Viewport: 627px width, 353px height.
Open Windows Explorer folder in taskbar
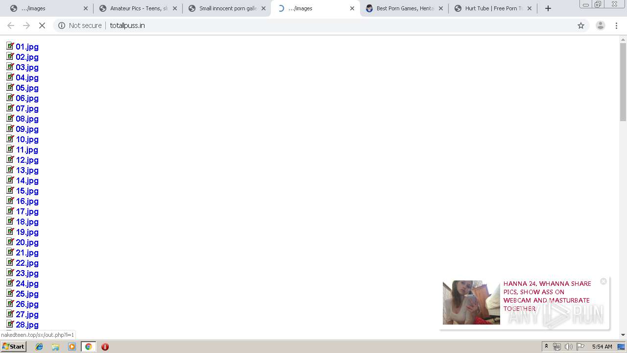[55, 347]
